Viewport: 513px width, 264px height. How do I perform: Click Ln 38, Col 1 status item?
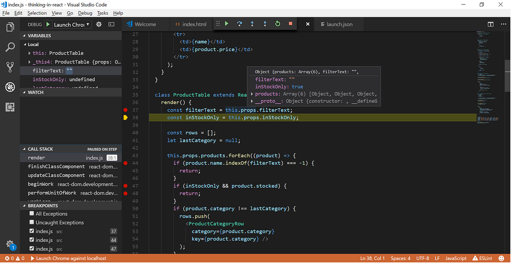click(x=372, y=258)
